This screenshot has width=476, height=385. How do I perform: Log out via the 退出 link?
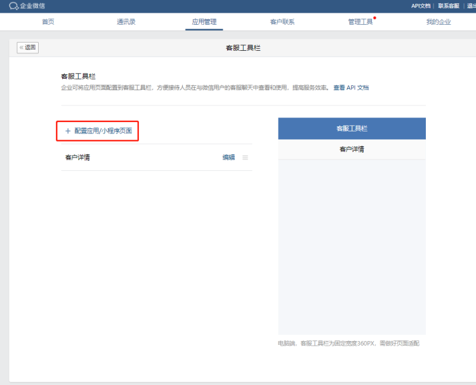tap(471, 6)
